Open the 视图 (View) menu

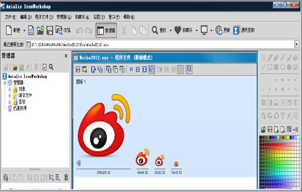99,17
